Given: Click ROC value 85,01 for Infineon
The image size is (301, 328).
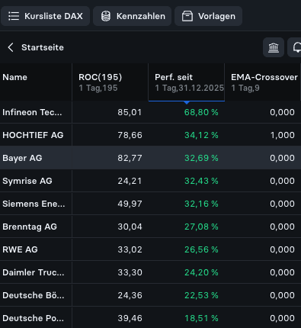Looking at the screenshot, I should coord(130,112).
